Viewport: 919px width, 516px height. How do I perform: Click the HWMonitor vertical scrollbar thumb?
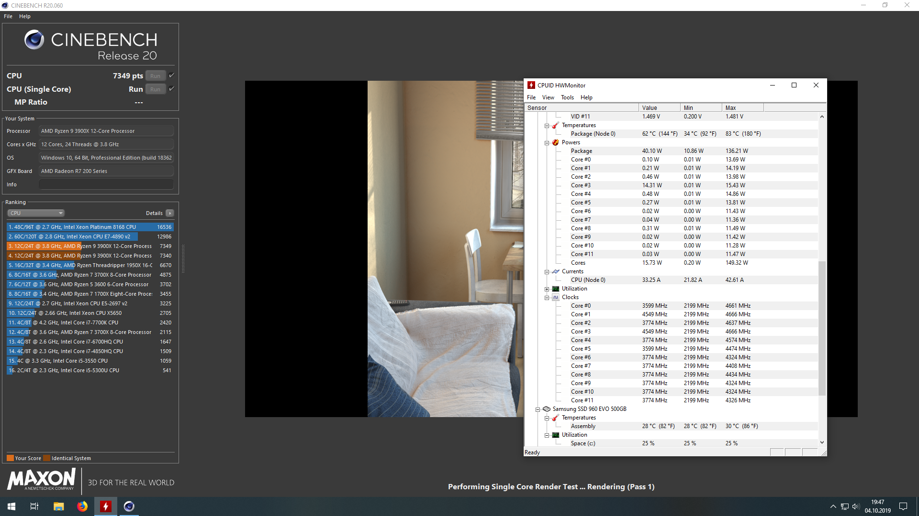point(822,328)
